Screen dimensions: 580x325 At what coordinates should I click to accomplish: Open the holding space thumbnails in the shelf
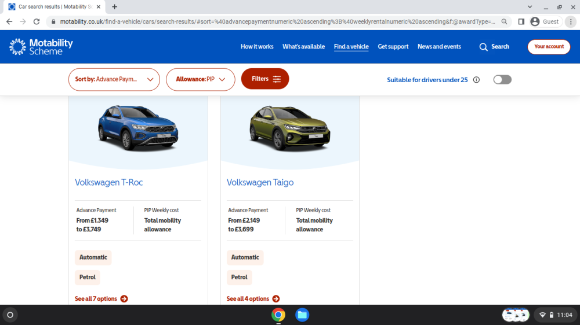516,315
